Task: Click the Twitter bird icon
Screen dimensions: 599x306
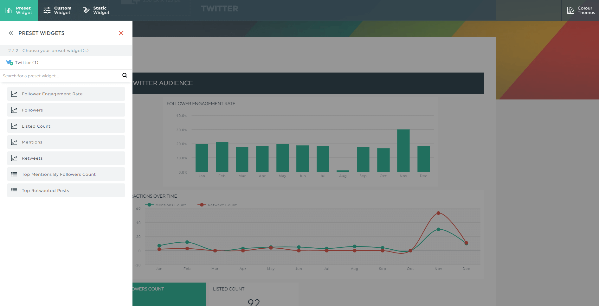Action: coord(10,63)
